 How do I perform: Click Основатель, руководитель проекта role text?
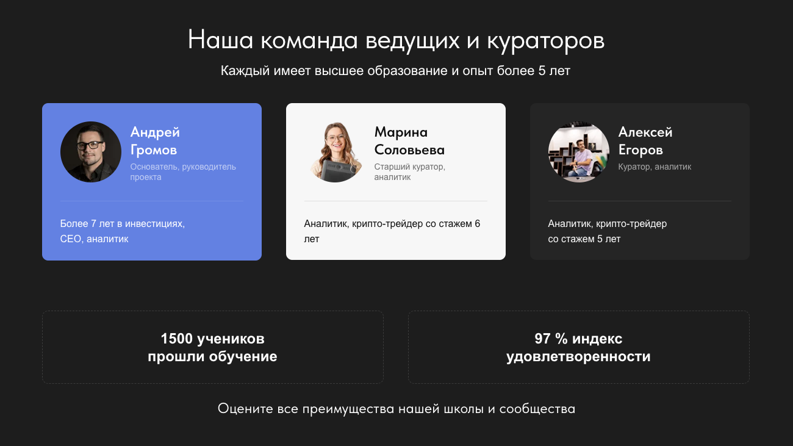pos(183,172)
